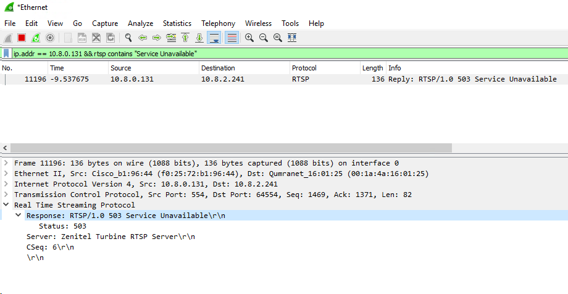
Task: Sort packets by the Destination column header
Action: coord(245,68)
